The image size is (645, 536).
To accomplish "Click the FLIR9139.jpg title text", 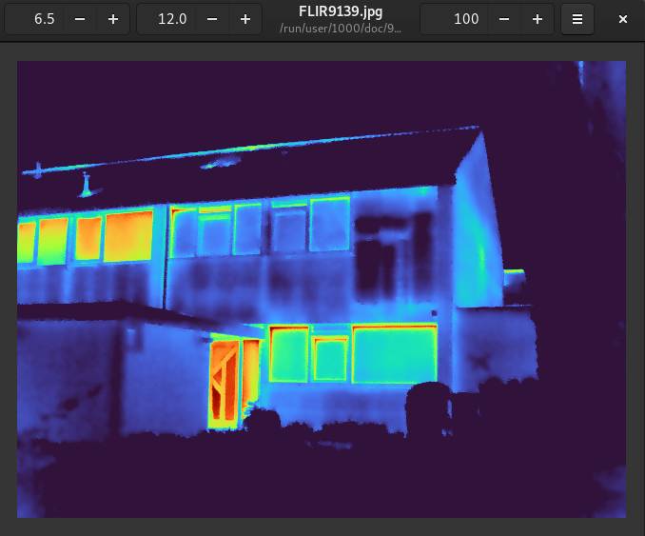I will 341,11.
